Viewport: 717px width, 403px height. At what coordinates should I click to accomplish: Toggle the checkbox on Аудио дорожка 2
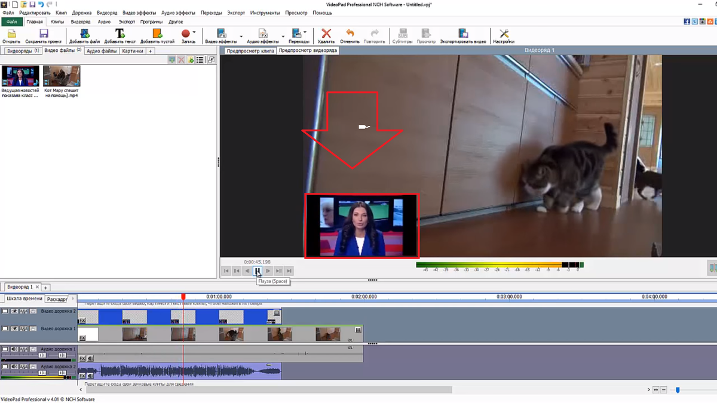pyautogui.click(x=5, y=367)
